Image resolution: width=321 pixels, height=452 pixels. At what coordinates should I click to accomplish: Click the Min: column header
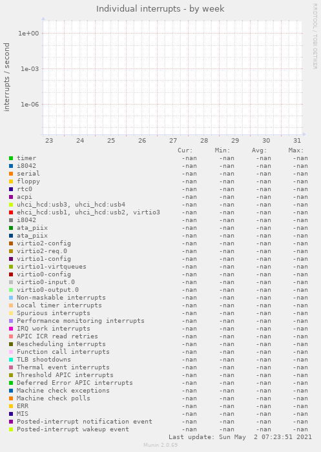[222, 150]
